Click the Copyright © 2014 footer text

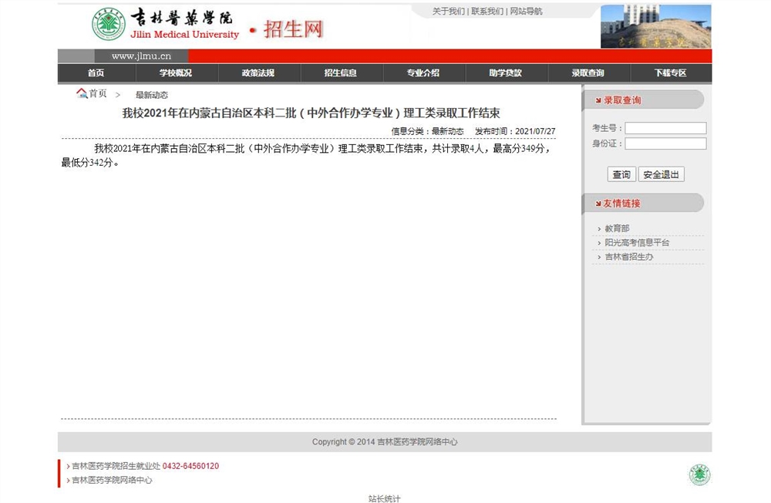[385, 442]
